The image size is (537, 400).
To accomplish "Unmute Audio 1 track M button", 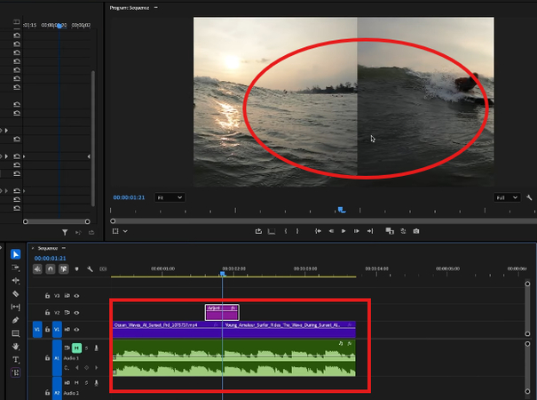I will click(76, 348).
